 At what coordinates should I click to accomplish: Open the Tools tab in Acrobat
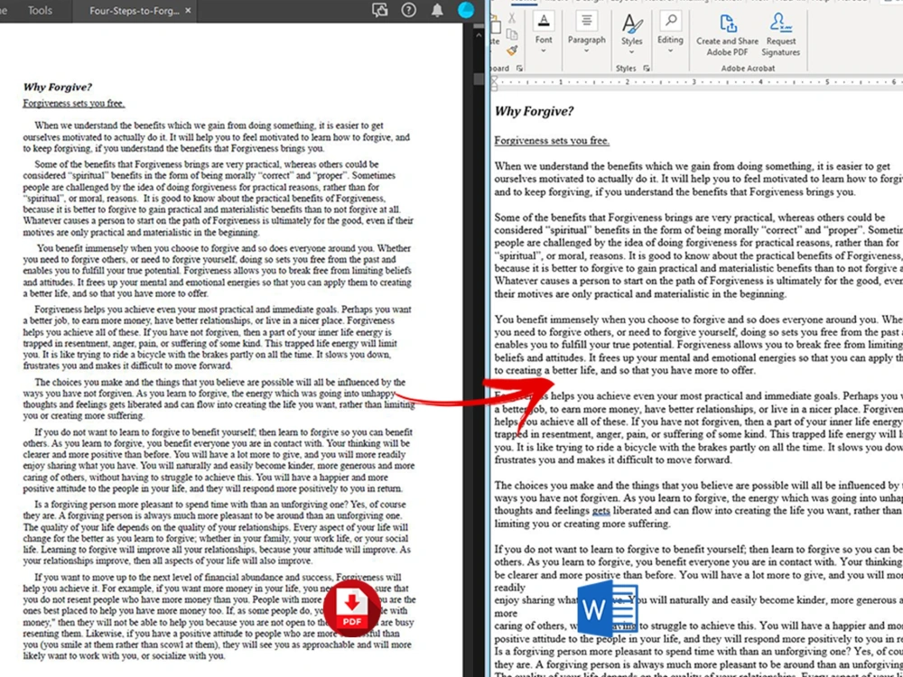click(x=40, y=10)
